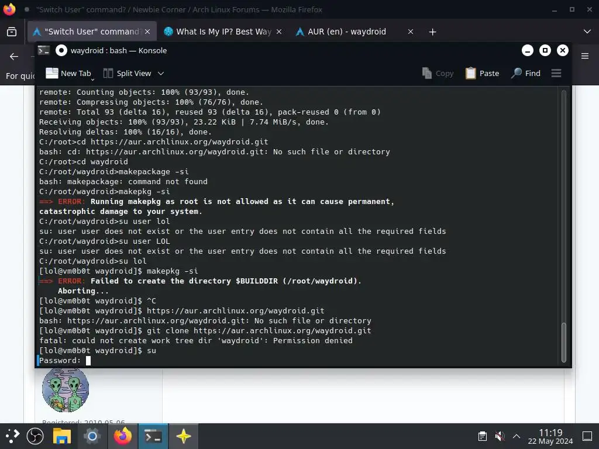Open the yellow star app in taskbar
599x449 pixels.
pyautogui.click(x=183, y=436)
